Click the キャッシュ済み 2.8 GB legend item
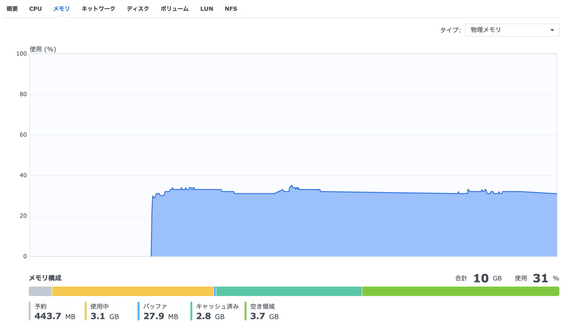The height and width of the screenshot is (329, 565). 216,311
